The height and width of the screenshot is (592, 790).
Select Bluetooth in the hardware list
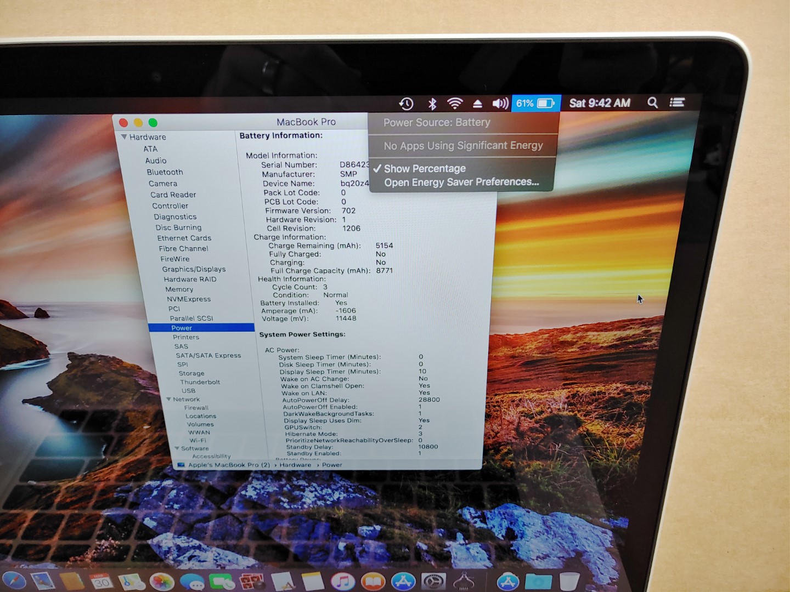tap(165, 172)
